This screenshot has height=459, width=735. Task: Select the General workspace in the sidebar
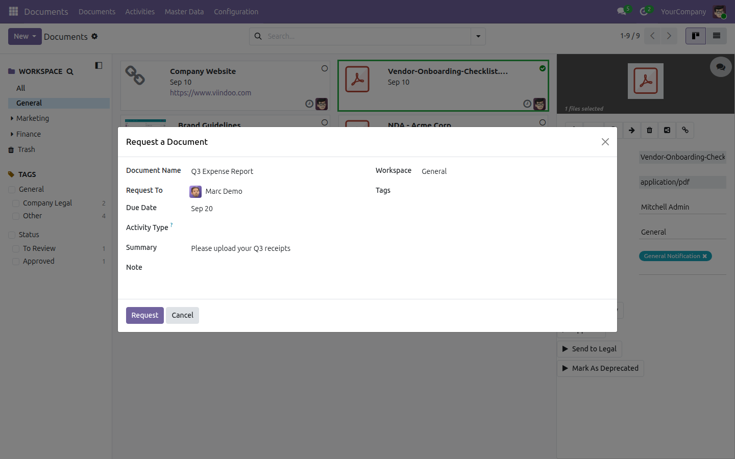(x=59, y=103)
